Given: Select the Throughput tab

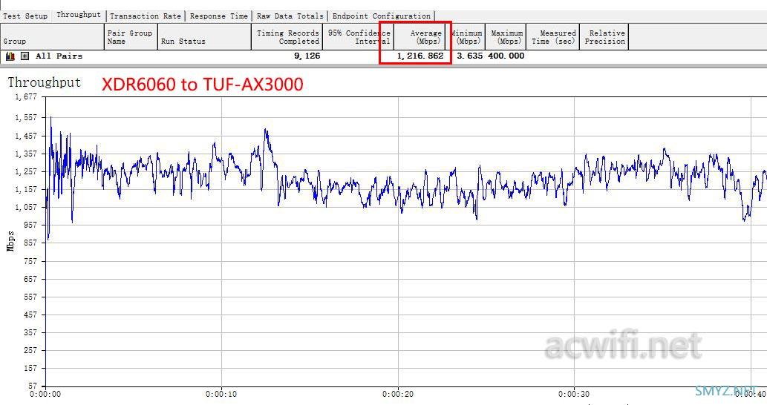Looking at the screenshot, I should tap(78, 15).
